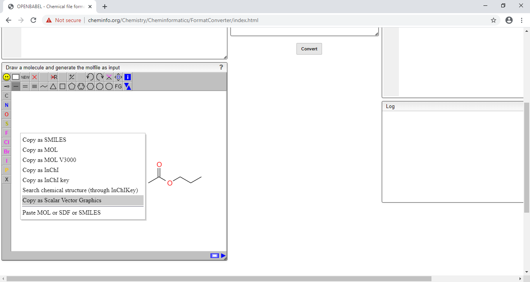
Task: Select the plus/minus charge tool
Action: point(72,77)
